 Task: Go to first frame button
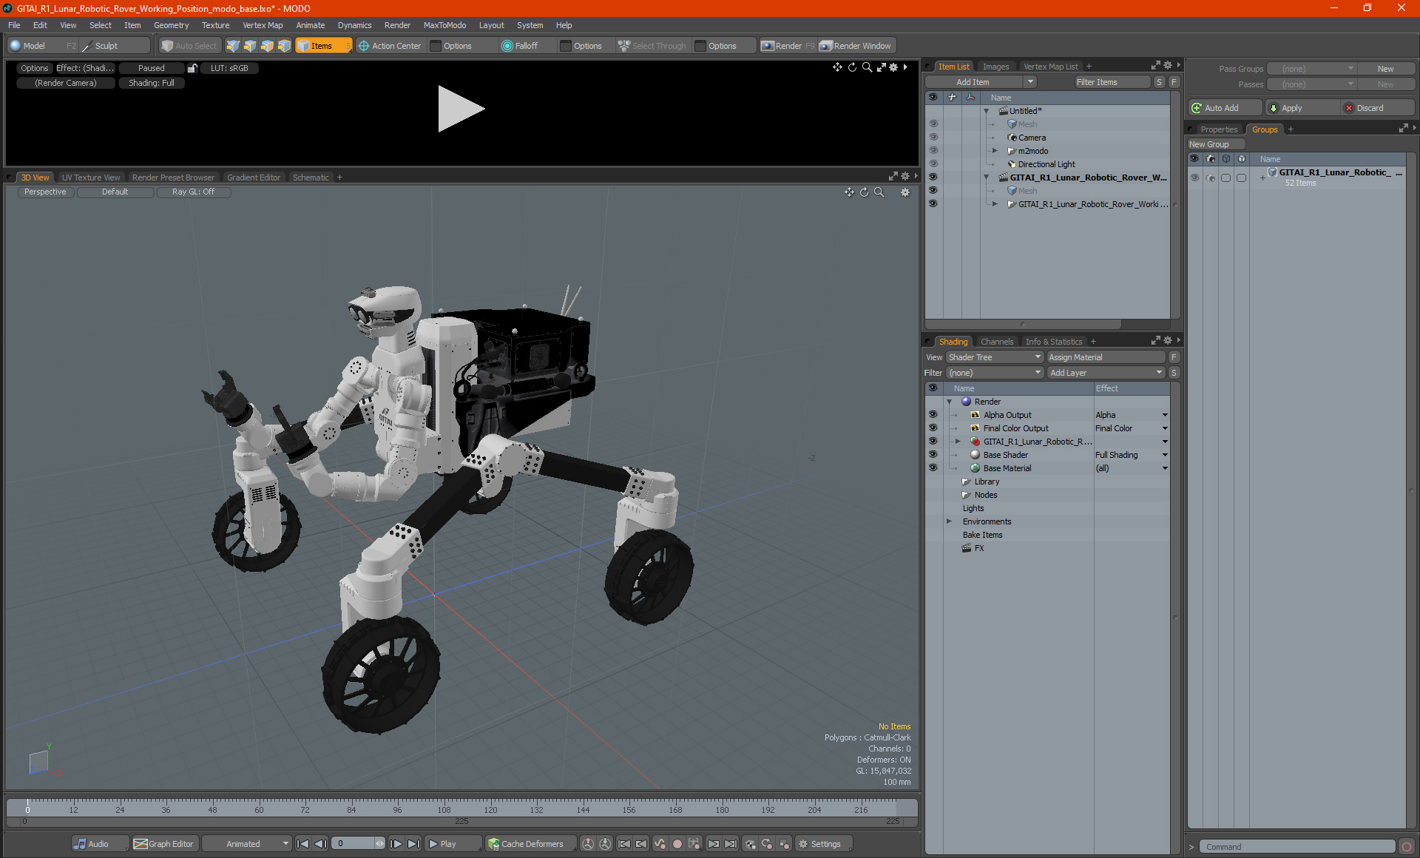(302, 844)
